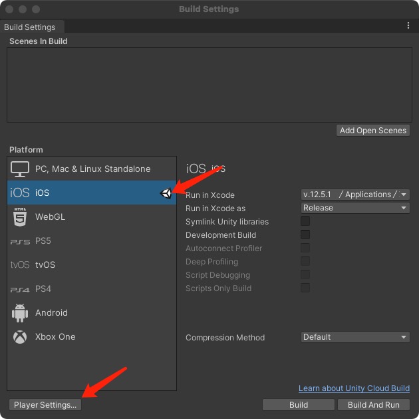Select the Android platform
Image resolution: width=419 pixels, height=419 pixels.
pos(92,313)
